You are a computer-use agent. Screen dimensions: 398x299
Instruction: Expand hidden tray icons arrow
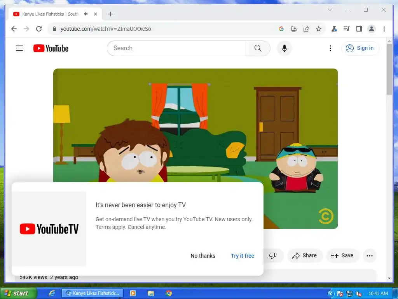330,294
